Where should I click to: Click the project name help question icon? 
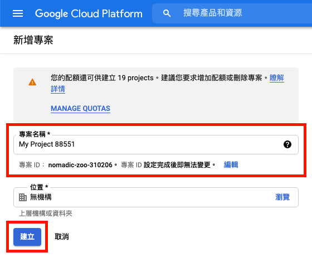[287, 144]
